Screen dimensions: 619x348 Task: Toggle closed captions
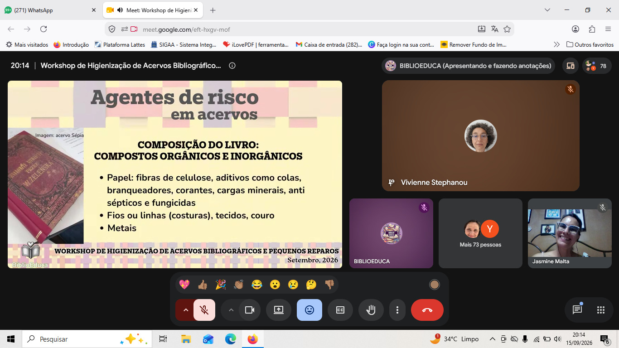click(340, 310)
